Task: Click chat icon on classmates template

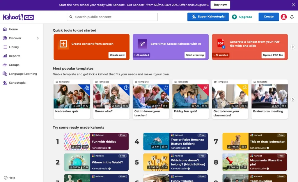Action: coord(245,87)
